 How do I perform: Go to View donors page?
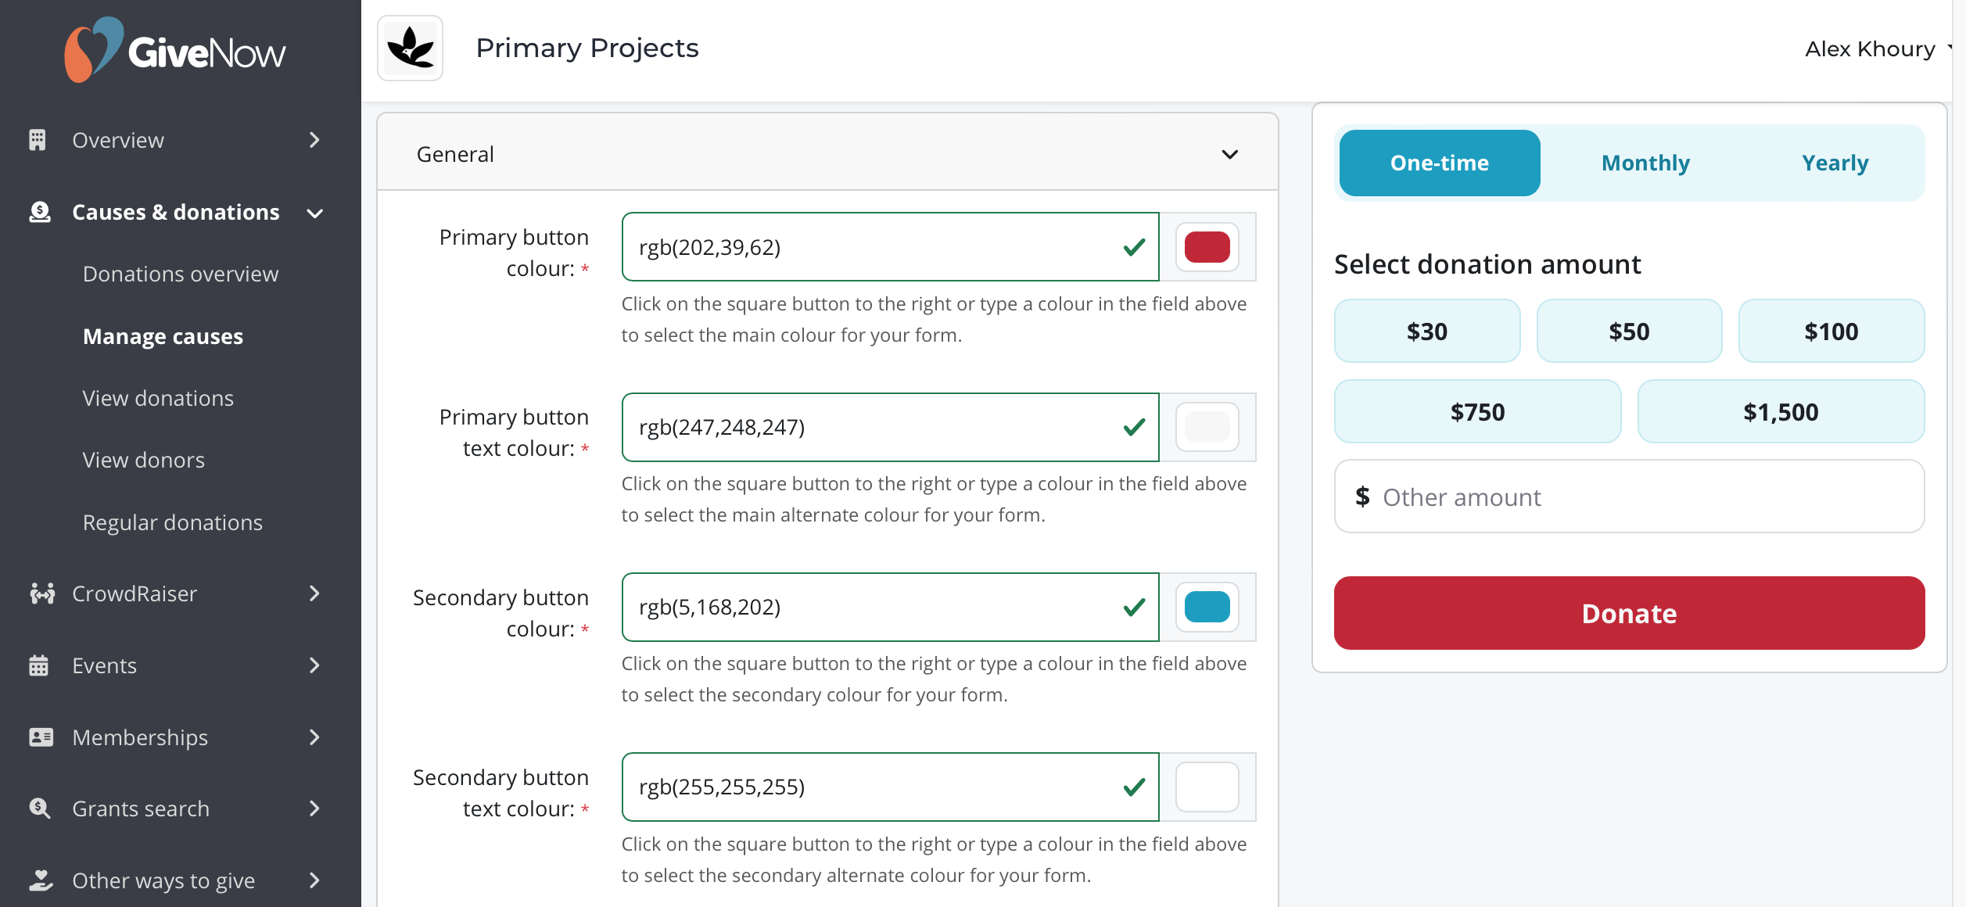tap(144, 460)
